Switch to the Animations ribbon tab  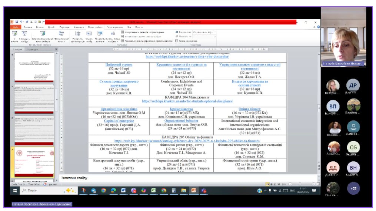coord(79,27)
